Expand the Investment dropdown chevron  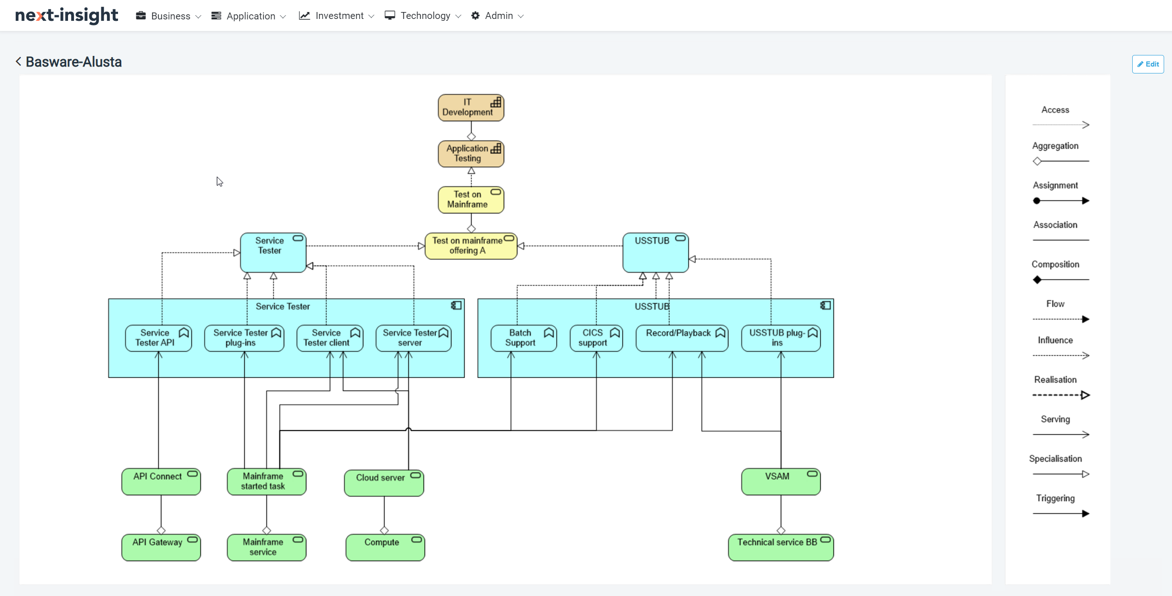[371, 17]
